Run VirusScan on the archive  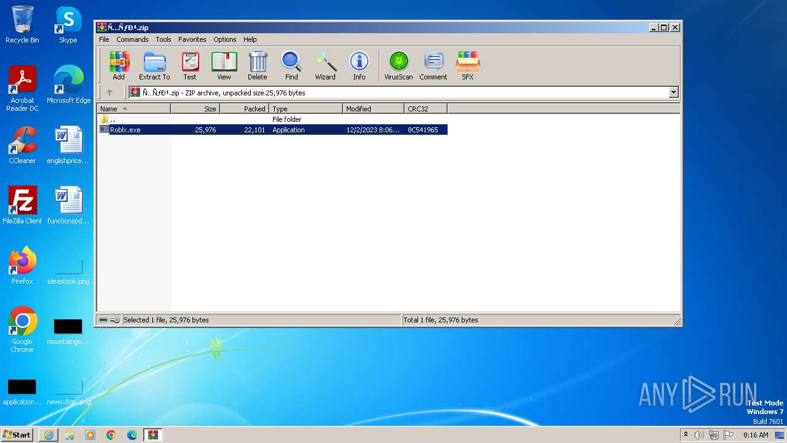[398, 66]
